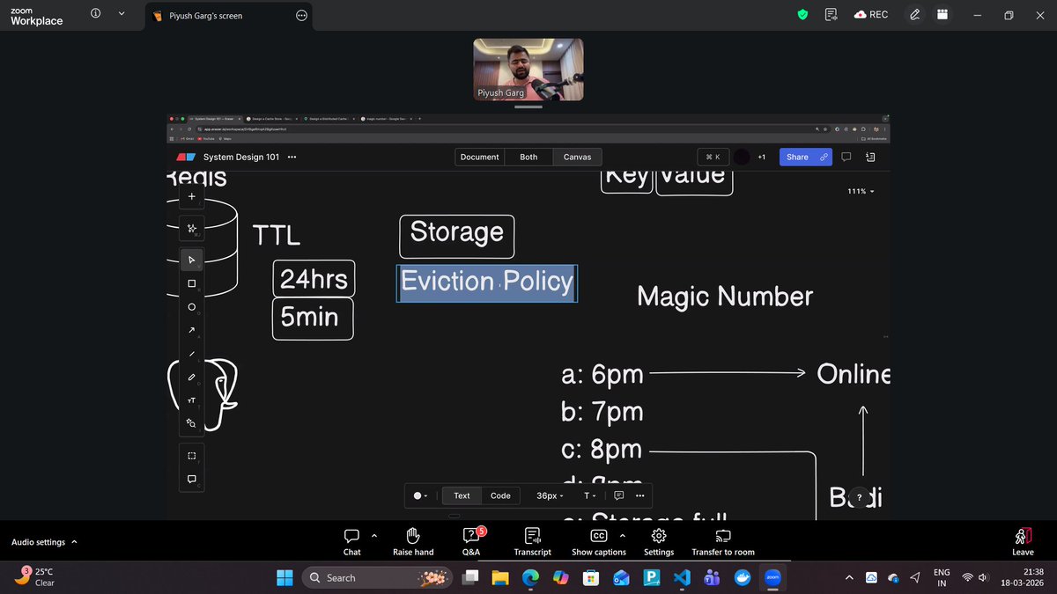Click the Zoom annotate pencil icon
The width and height of the screenshot is (1057, 594).
pos(915,15)
